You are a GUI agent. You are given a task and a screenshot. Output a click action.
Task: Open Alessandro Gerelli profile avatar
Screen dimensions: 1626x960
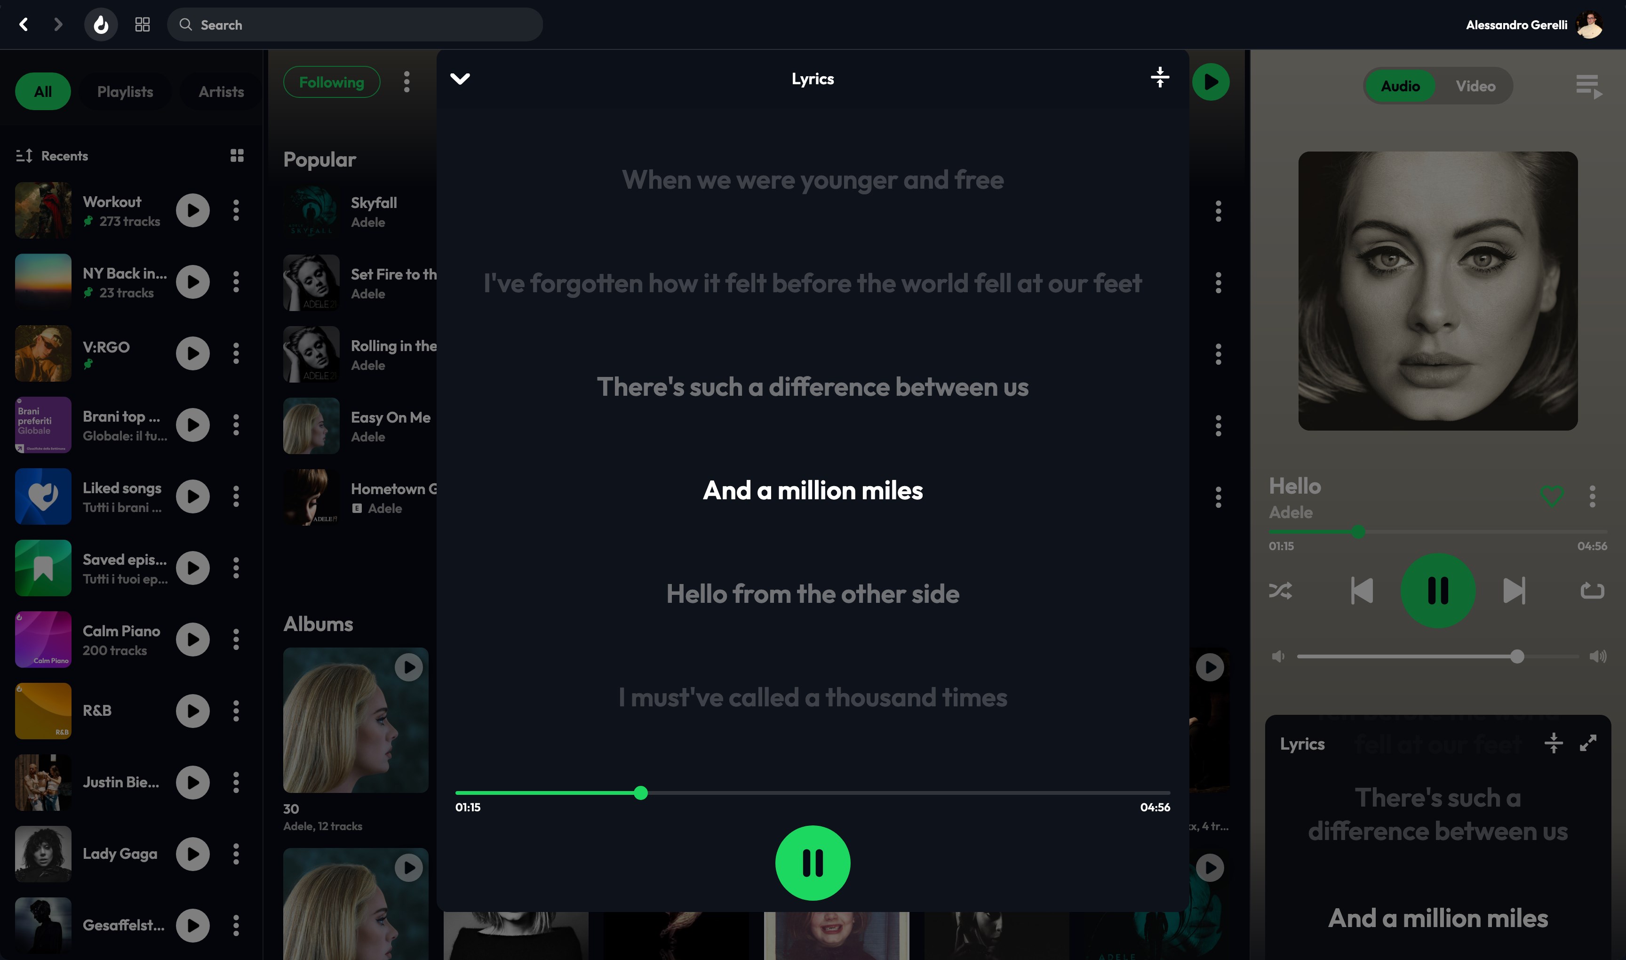(x=1589, y=24)
